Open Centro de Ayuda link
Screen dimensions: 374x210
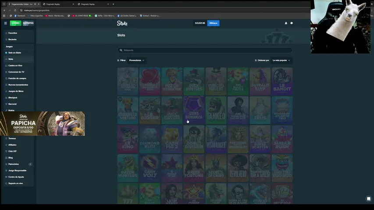18,177
